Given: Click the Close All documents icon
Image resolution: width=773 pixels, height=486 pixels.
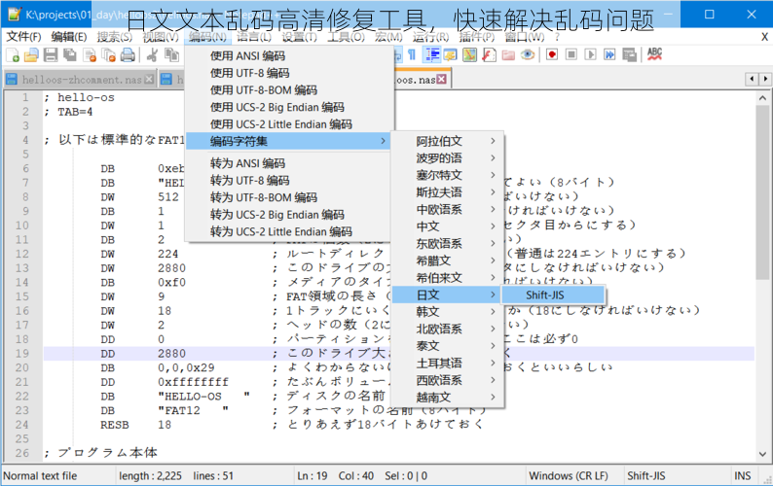Looking at the screenshot, I should coord(108,54).
